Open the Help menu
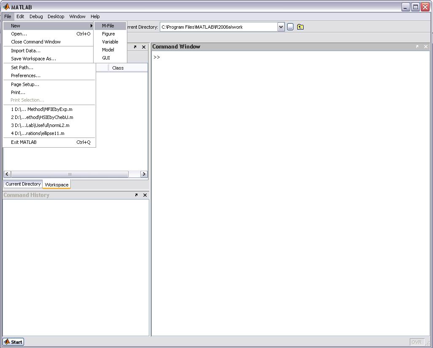 click(95, 16)
